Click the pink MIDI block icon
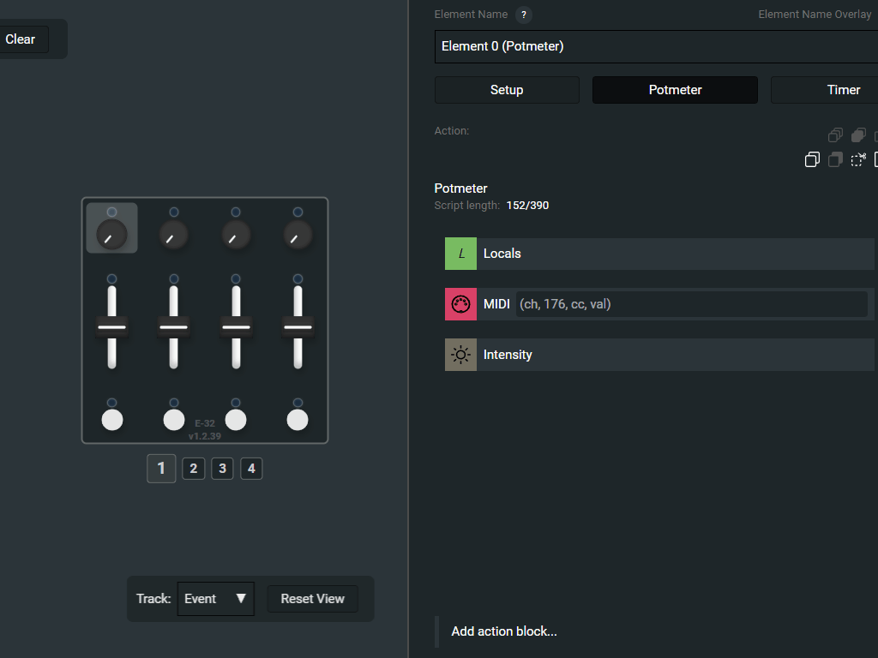Screen dimensions: 878x658 tap(460, 304)
